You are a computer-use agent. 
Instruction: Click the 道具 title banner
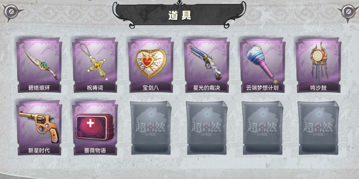180,14
